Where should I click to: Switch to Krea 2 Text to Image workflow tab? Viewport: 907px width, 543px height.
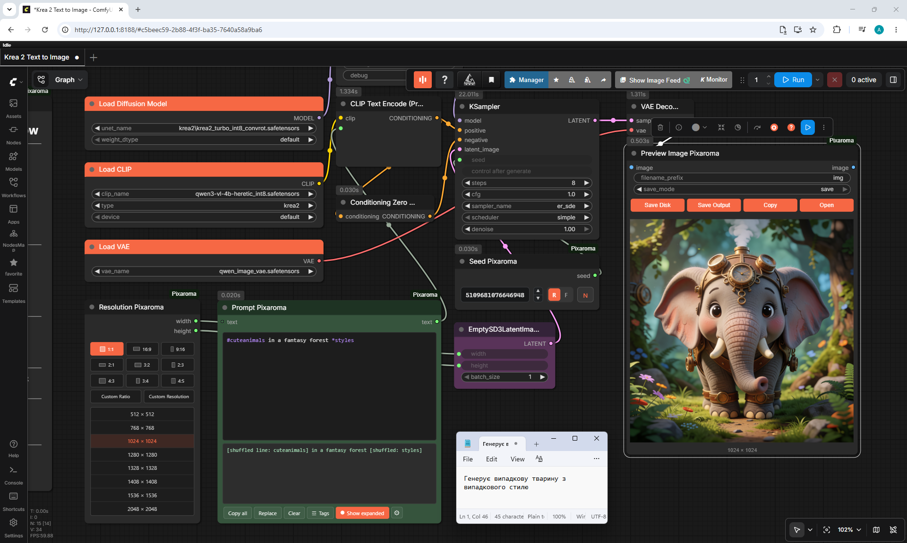(x=42, y=57)
